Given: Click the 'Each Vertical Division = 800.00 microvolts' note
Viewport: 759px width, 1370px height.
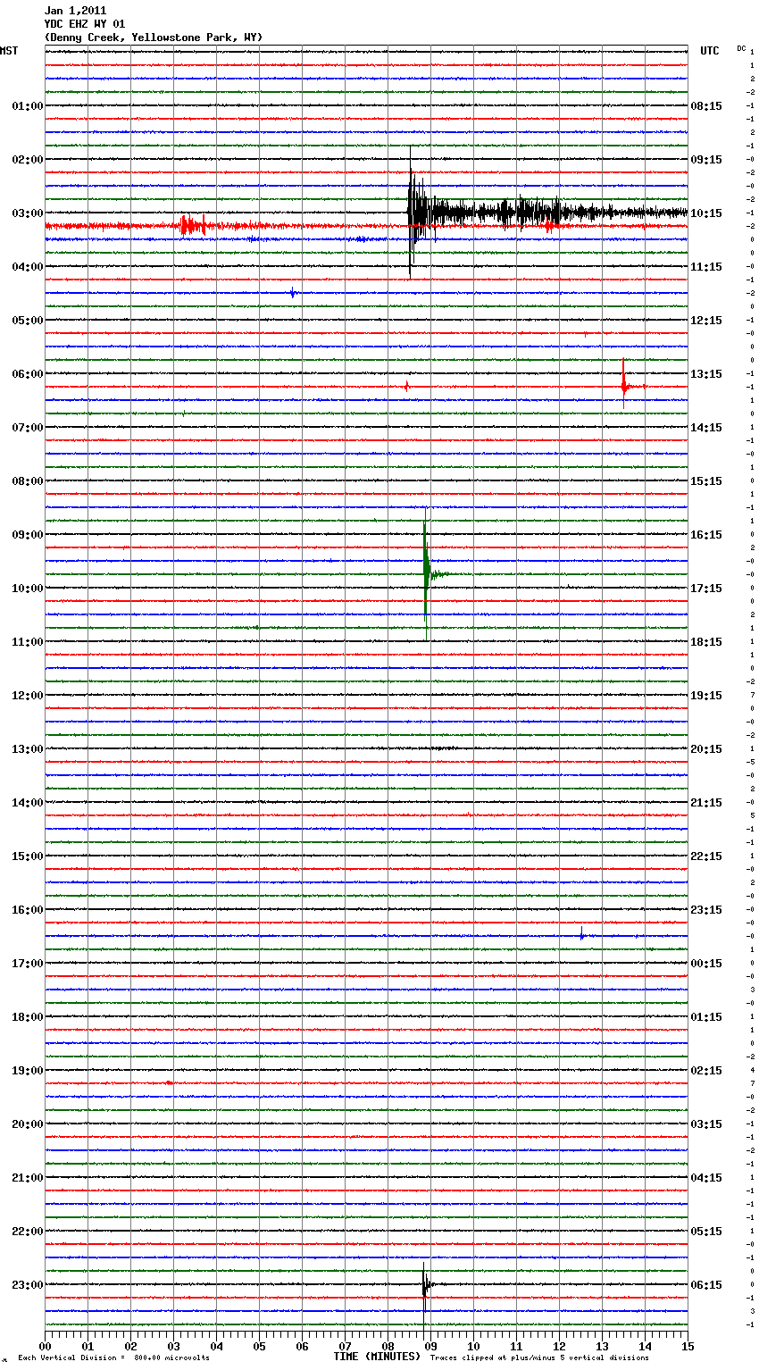Looking at the screenshot, I should click(x=113, y=1358).
